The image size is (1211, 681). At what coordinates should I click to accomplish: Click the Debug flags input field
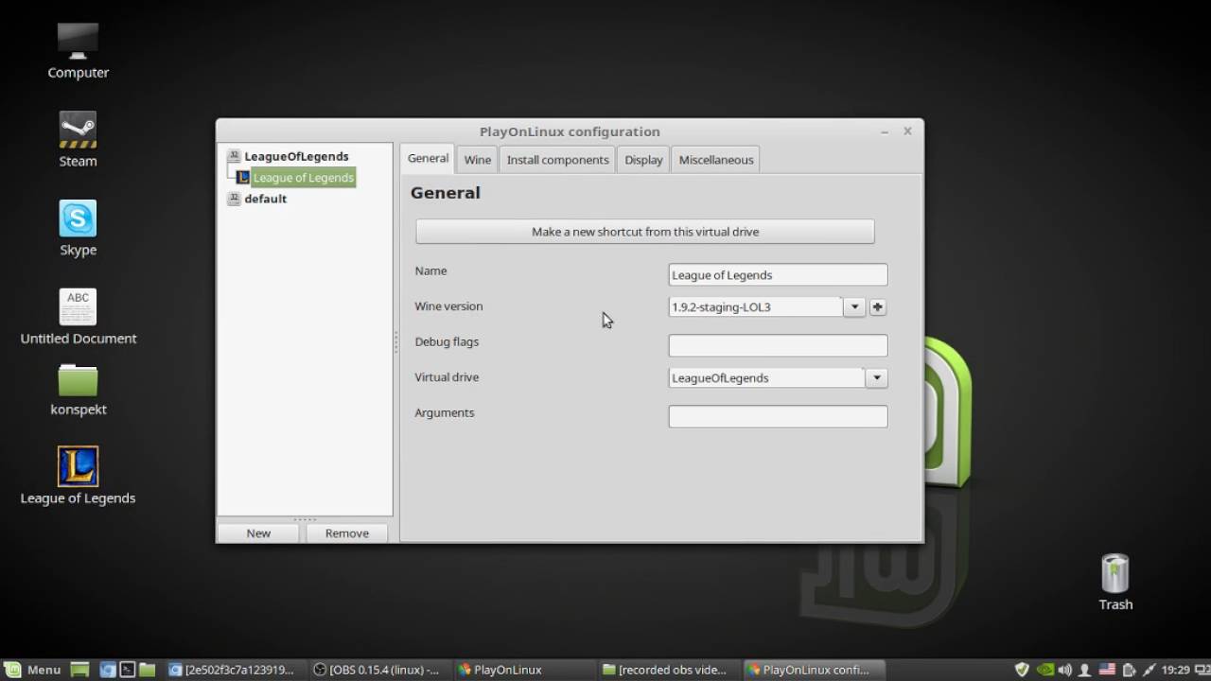tap(778, 346)
